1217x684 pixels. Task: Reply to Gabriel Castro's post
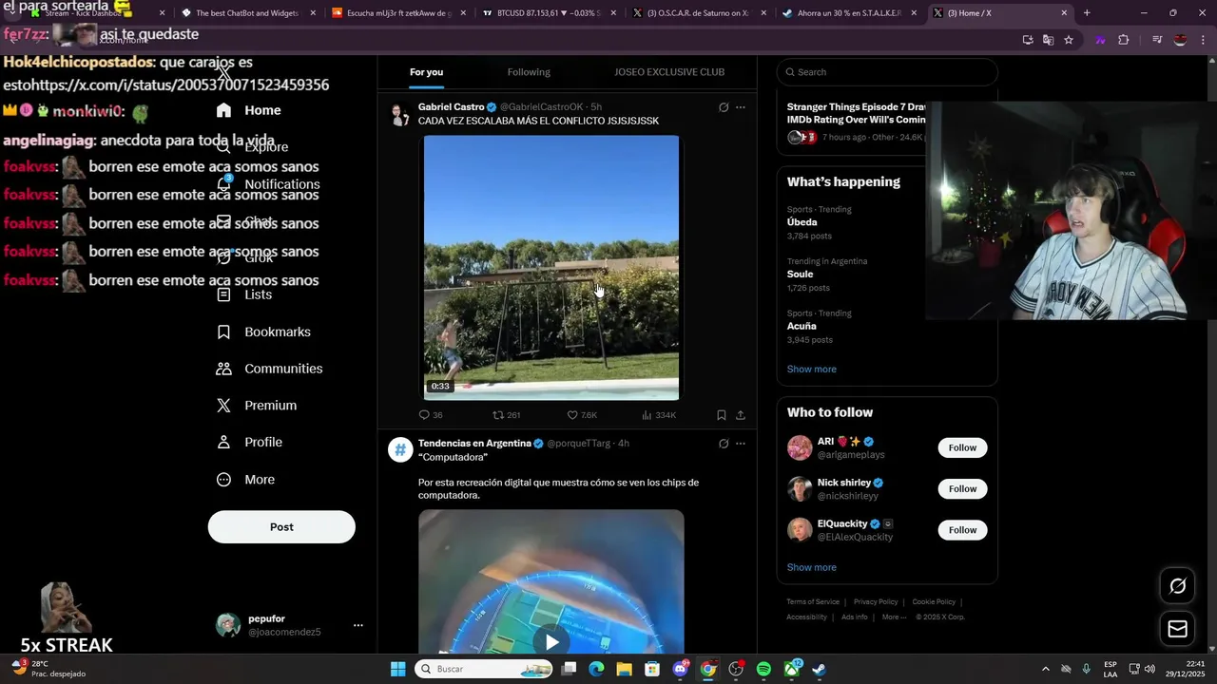431,415
